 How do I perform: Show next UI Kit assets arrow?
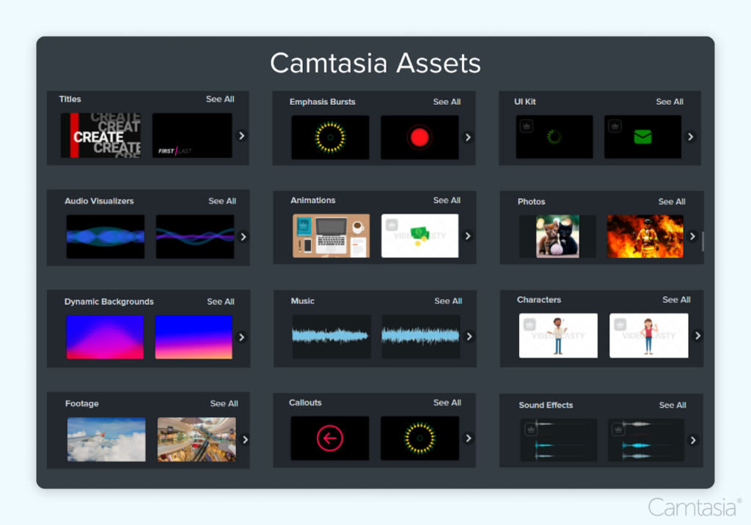[691, 137]
